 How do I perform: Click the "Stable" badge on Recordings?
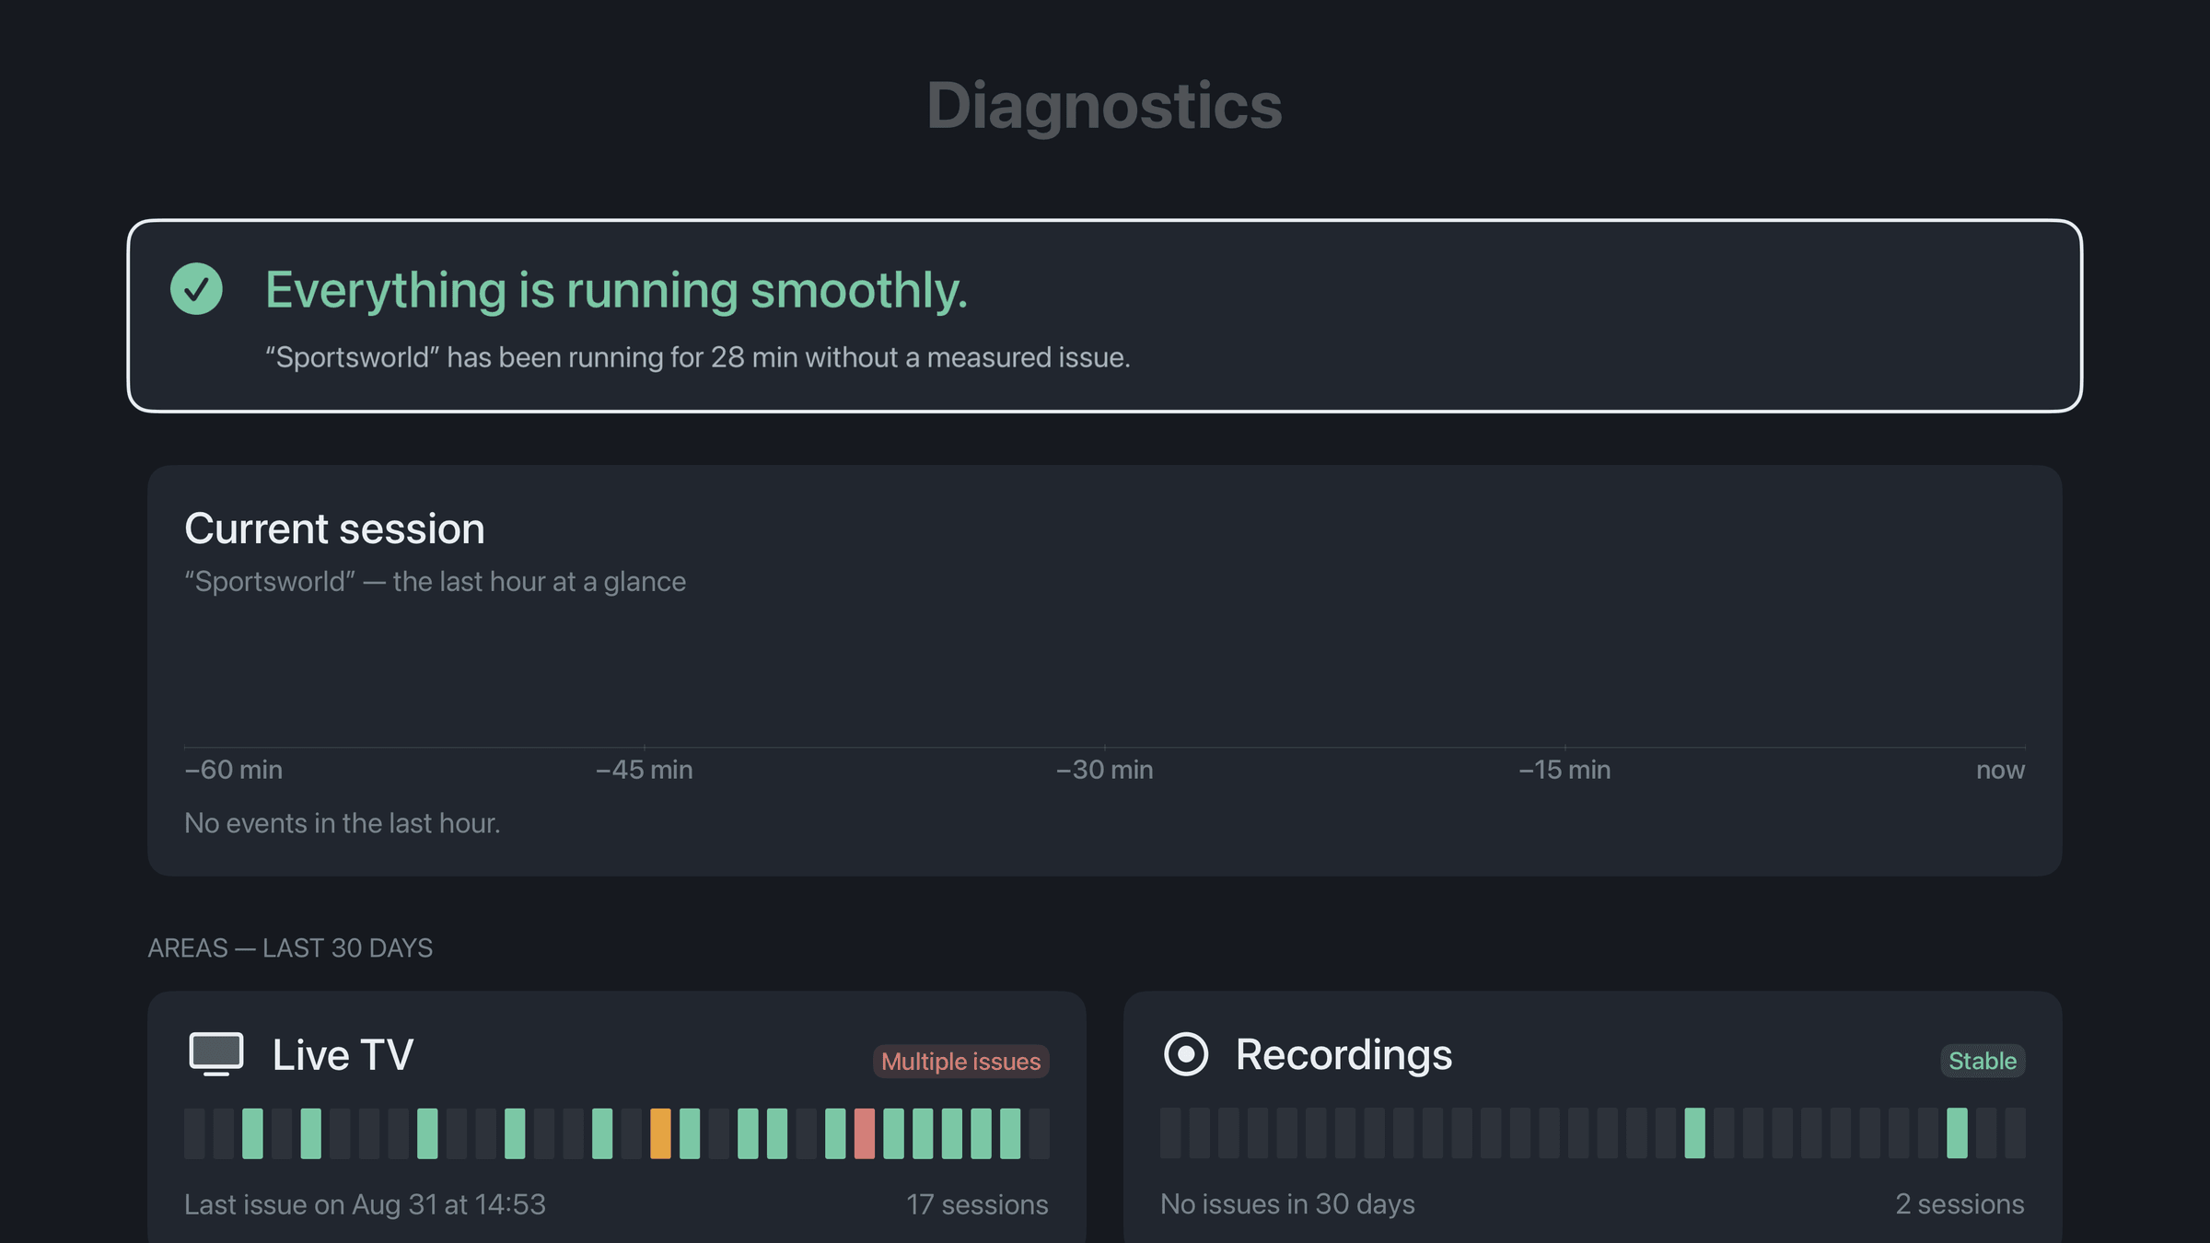coord(1983,1061)
